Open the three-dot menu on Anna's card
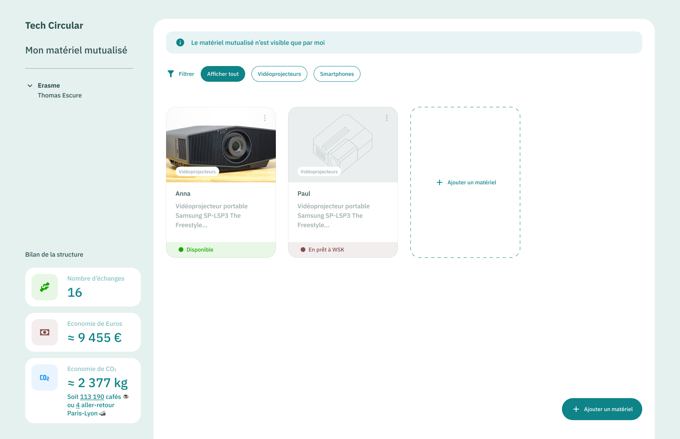680x439 pixels. (265, 118)
